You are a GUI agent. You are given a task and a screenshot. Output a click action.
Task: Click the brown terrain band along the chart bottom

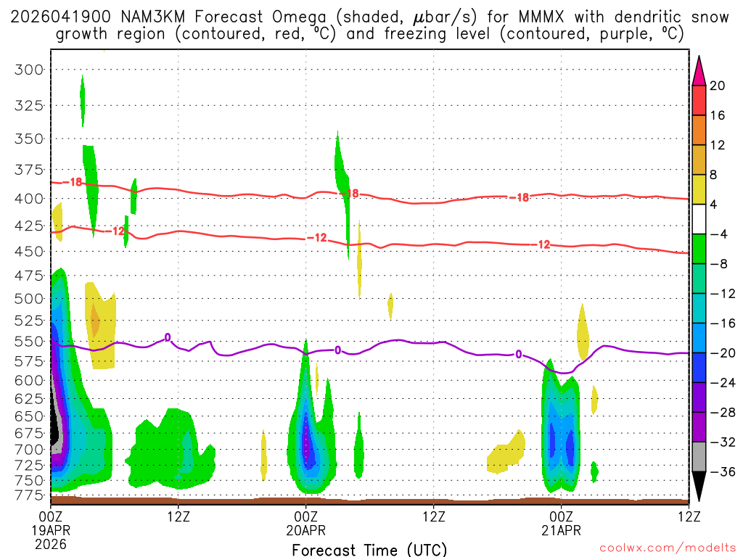click(369, 500)
